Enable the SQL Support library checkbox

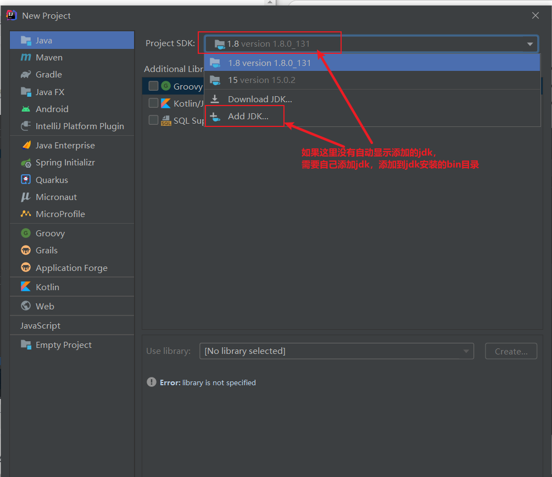(x=153, y=120)
